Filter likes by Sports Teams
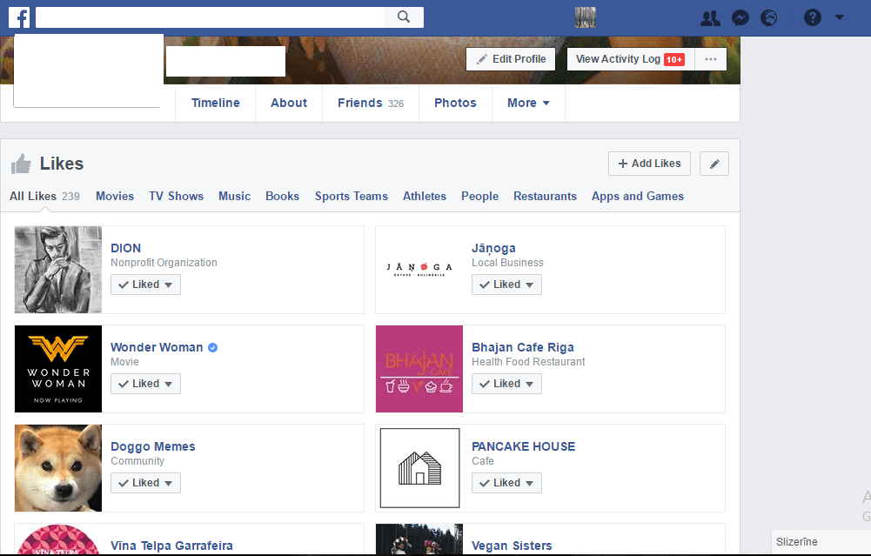Viewport: 871px width, 556px height. [352, 196]
